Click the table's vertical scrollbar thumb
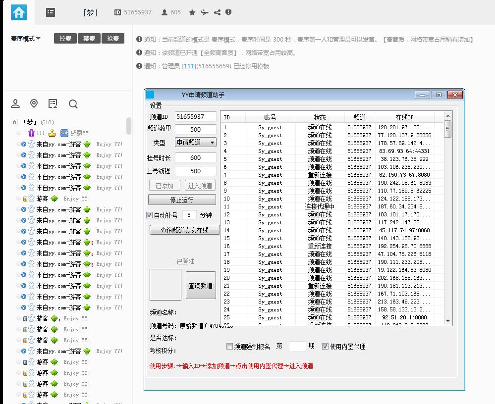The height and width of the screenshot is (404, 495). point(448,129)
